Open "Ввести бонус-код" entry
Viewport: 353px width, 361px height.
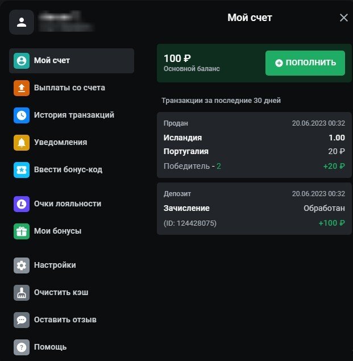pos(68,170)
